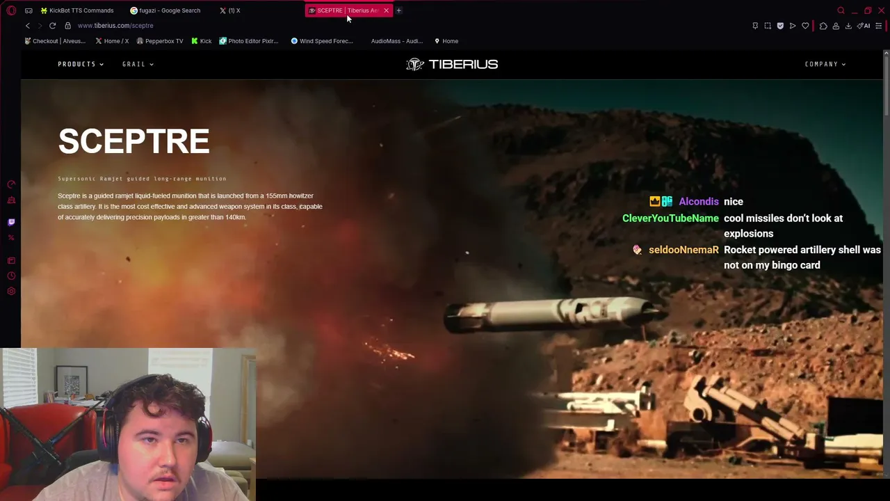Minimize the browser window

(x=855, y=10)
